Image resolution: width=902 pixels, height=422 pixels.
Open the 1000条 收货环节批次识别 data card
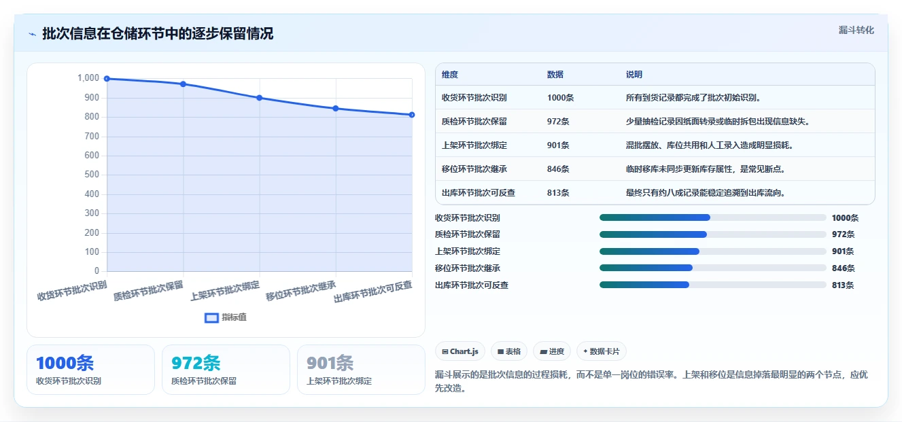90,370
